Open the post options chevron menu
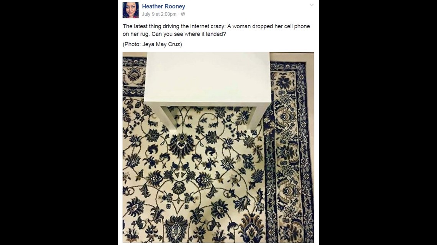Image resolution: width=437 pixels, height=245 pixels. point(312,5)
